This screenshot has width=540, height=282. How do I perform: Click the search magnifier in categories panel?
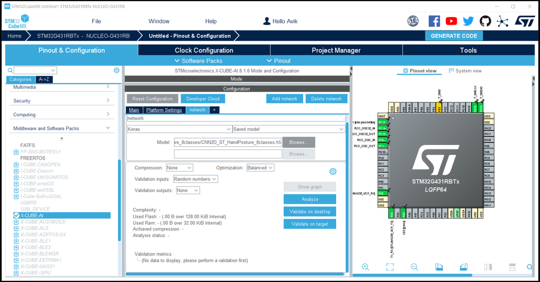10,71
